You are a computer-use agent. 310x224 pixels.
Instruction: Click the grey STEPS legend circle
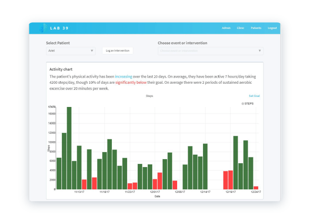click(x=242, y=103)
